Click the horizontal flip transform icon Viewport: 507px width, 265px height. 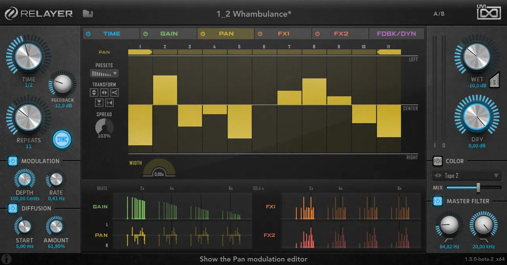[x=104, y=93]
